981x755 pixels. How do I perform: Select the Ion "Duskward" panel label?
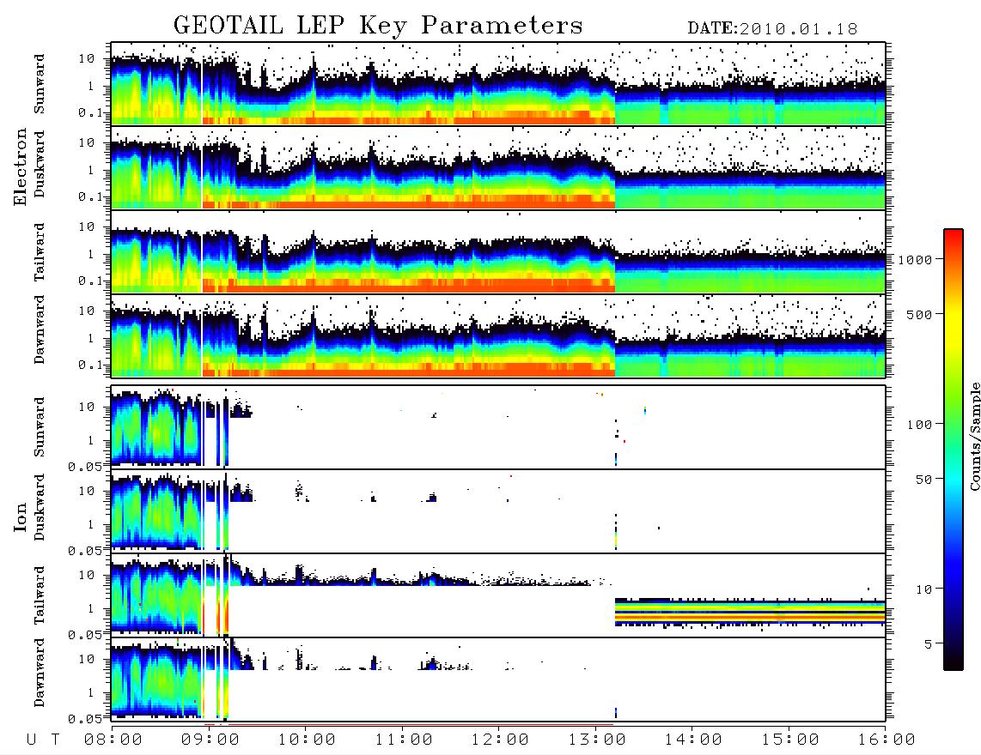(x=40, y=508)
